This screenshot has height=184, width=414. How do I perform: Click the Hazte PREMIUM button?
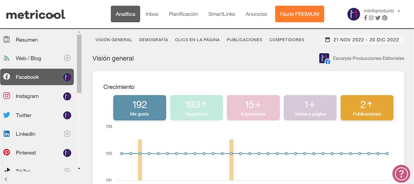click(299, 14)
